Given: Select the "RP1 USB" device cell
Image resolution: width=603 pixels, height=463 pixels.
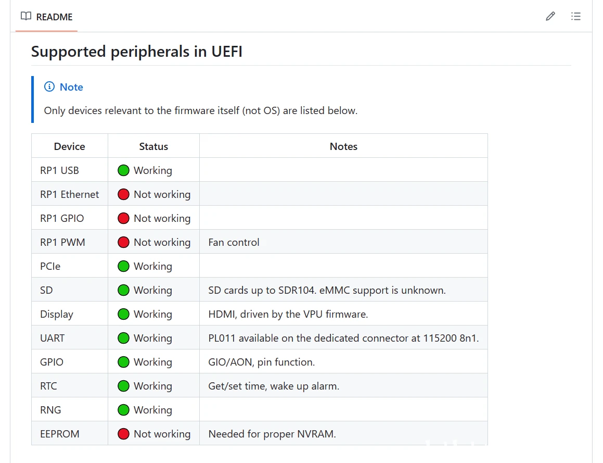Looking at the screenshot, I should coord(70,170).
